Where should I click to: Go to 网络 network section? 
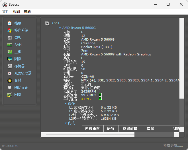pos(18,95)
